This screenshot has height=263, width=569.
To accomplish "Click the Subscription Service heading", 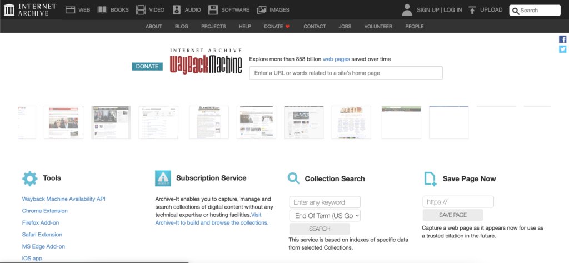I will [x=211, y=178].
